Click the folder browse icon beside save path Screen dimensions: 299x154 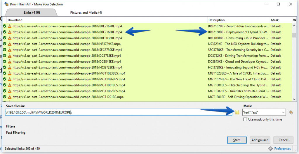(x=237, y=112)
